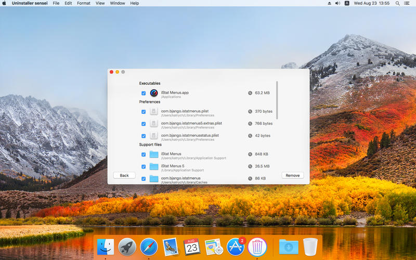Click the com.bjango.istatmenusstatus.plist file icon
This screenshot has height=260, width=416.
click(154, 136)
